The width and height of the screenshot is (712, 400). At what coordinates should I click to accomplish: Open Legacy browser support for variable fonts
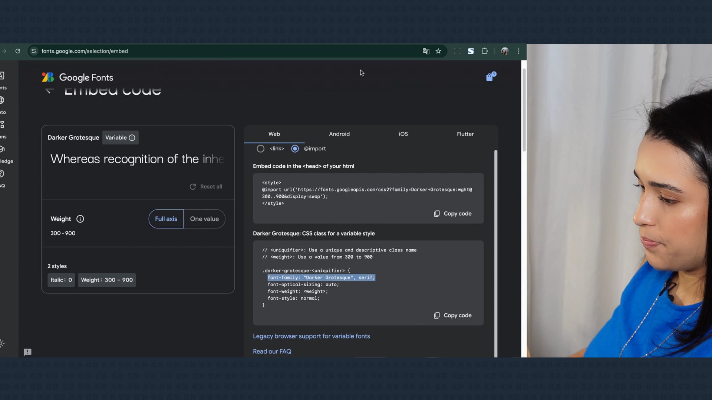[311, 336]
